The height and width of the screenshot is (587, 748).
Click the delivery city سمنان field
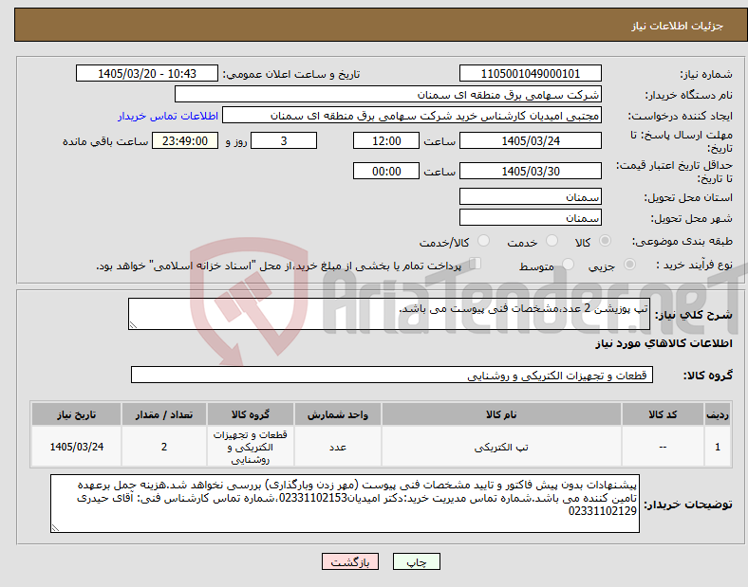coord(530,217)
